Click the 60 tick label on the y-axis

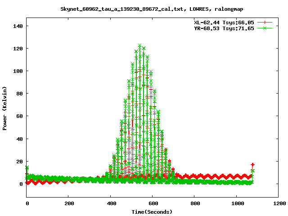19,116
